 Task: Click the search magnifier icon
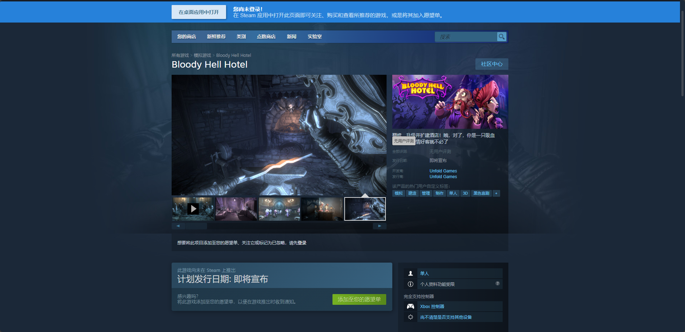502,36
